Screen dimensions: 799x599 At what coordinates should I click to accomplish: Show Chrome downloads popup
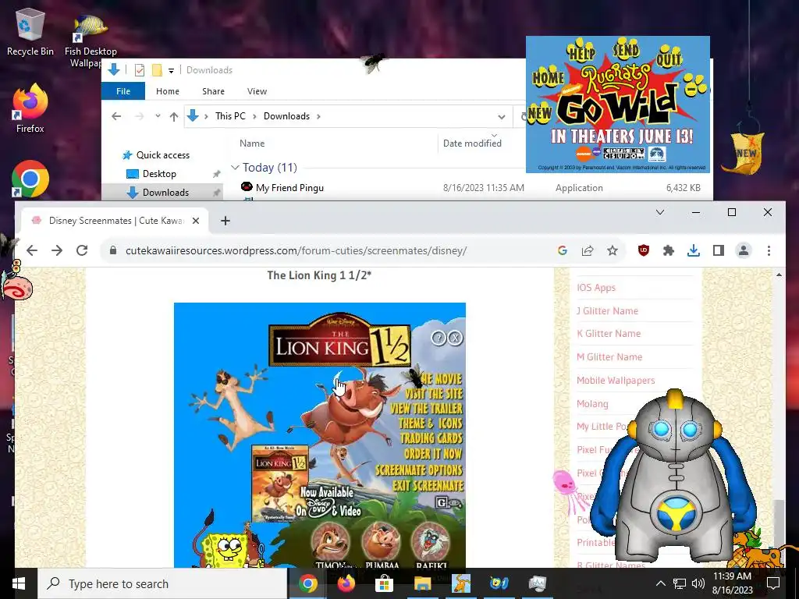point(694,250)
